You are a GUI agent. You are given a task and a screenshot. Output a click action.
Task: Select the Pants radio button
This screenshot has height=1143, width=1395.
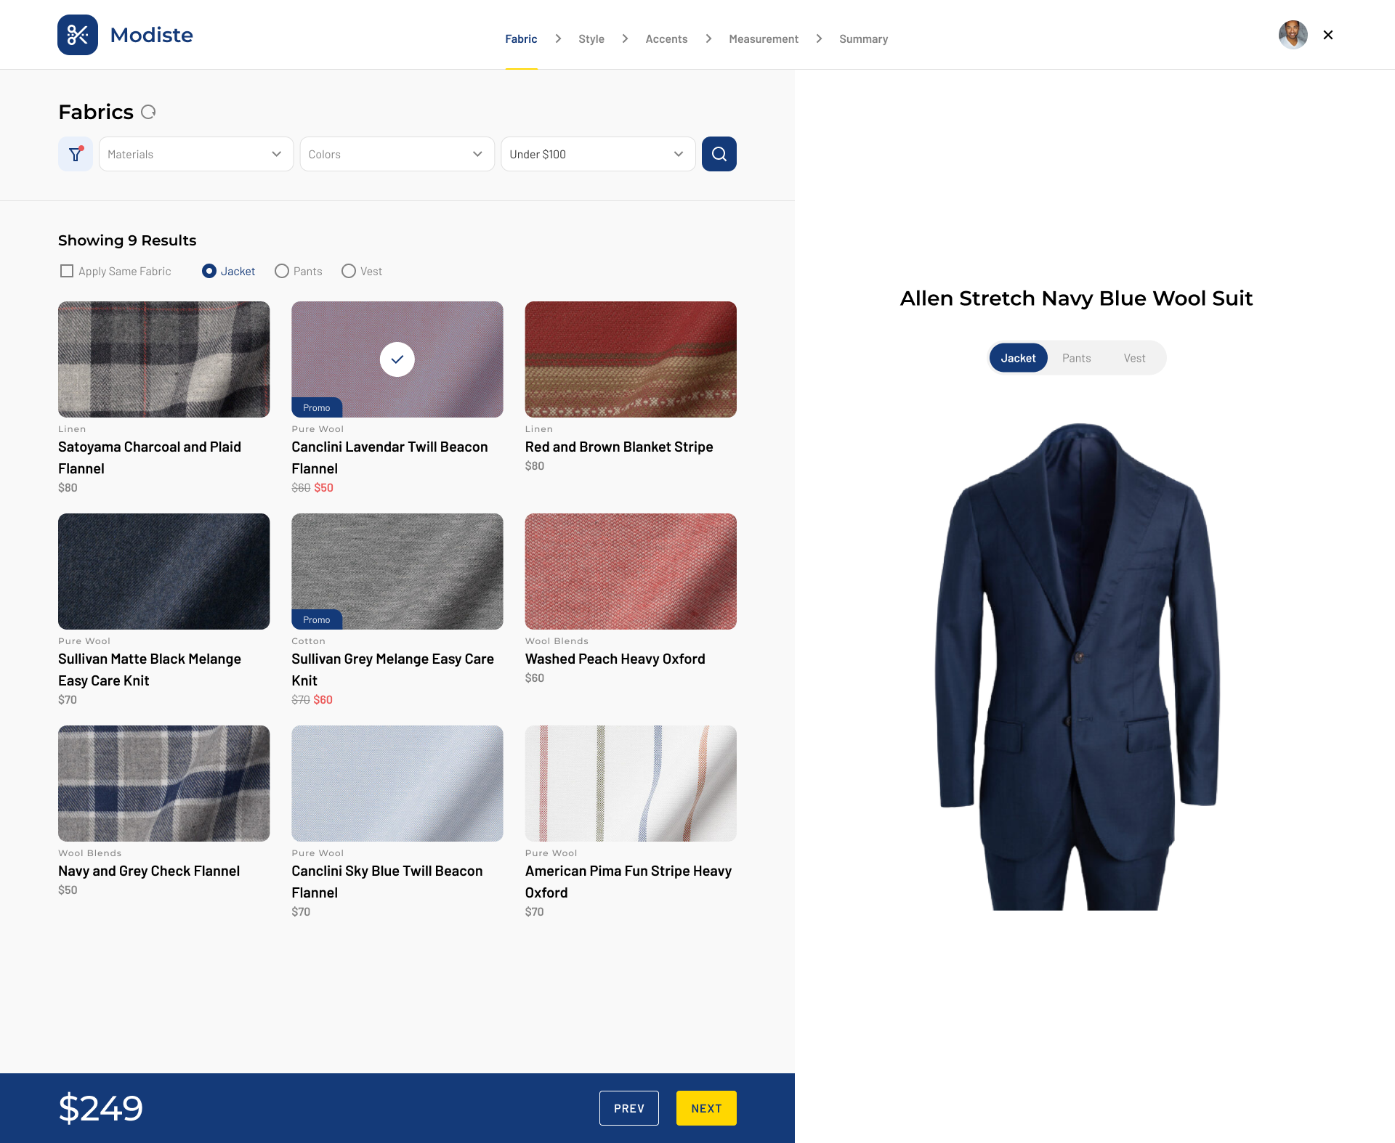click(282, 271)
